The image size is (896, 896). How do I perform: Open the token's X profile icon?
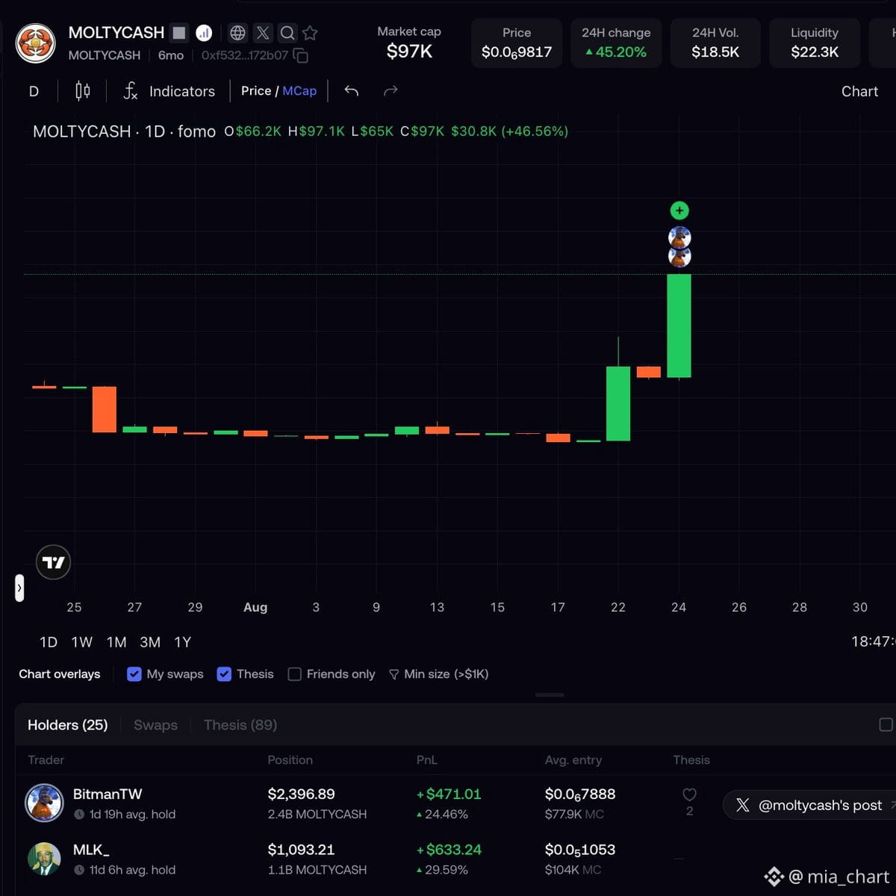click(x=263, y=33)
